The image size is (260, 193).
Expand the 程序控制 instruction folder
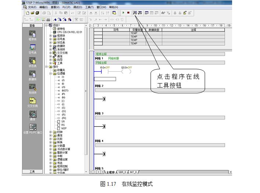tap(51, 166)
